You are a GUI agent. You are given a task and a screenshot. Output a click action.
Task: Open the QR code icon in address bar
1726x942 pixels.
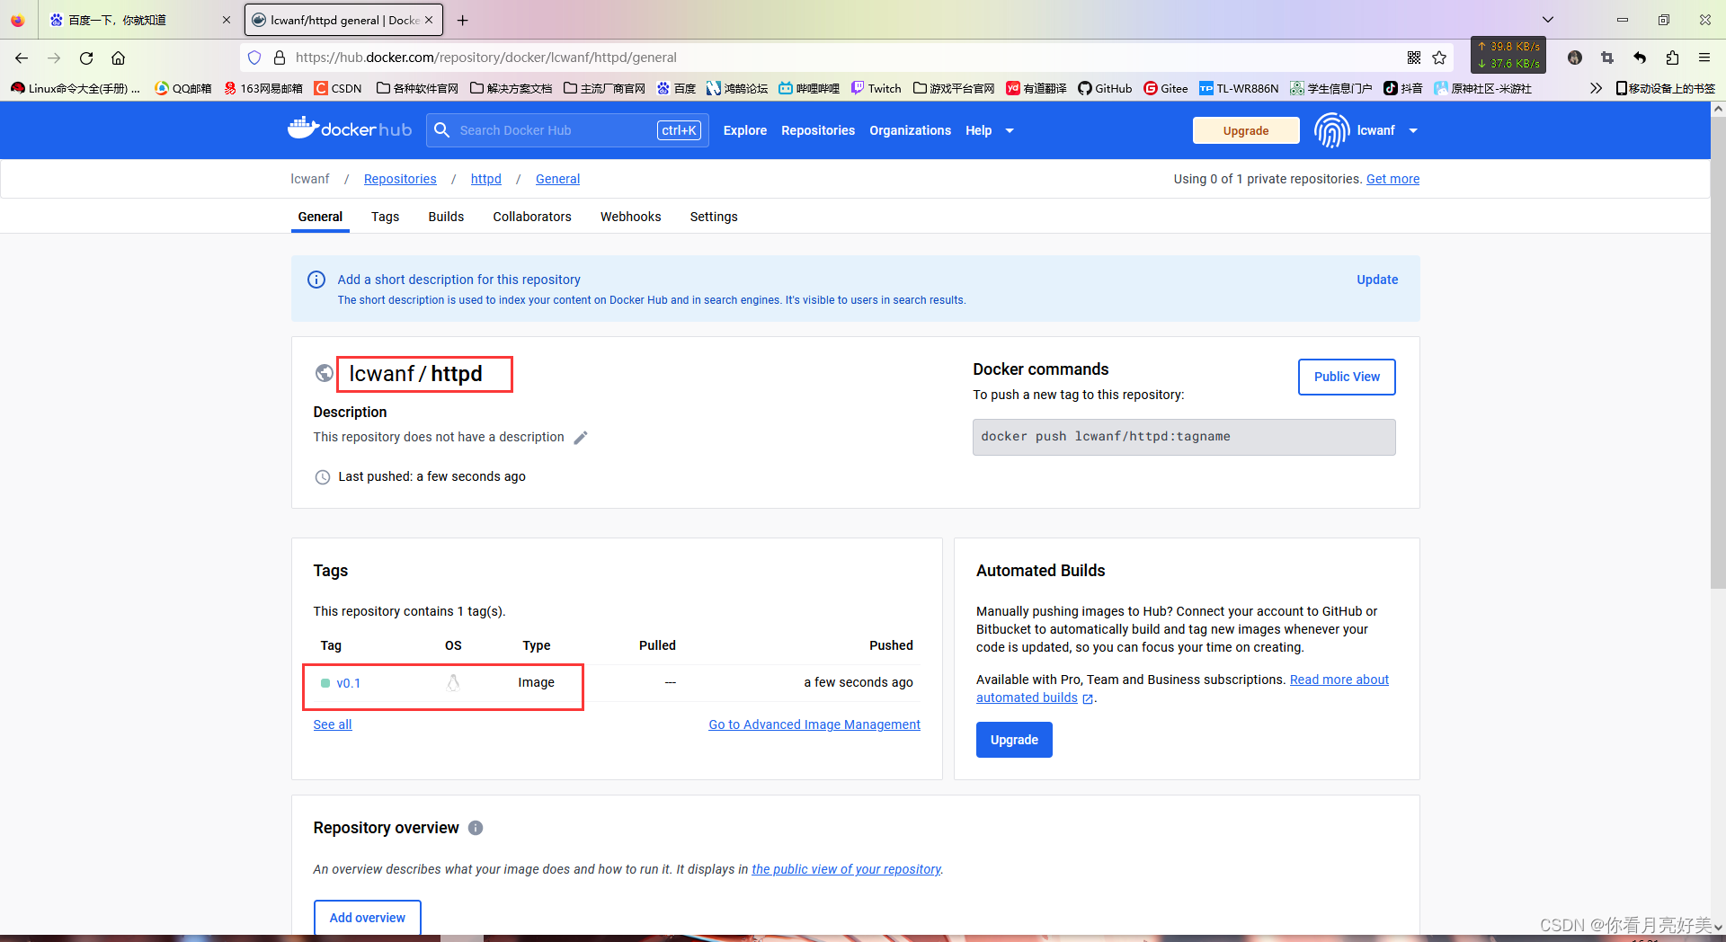(x=1414, y=58)
